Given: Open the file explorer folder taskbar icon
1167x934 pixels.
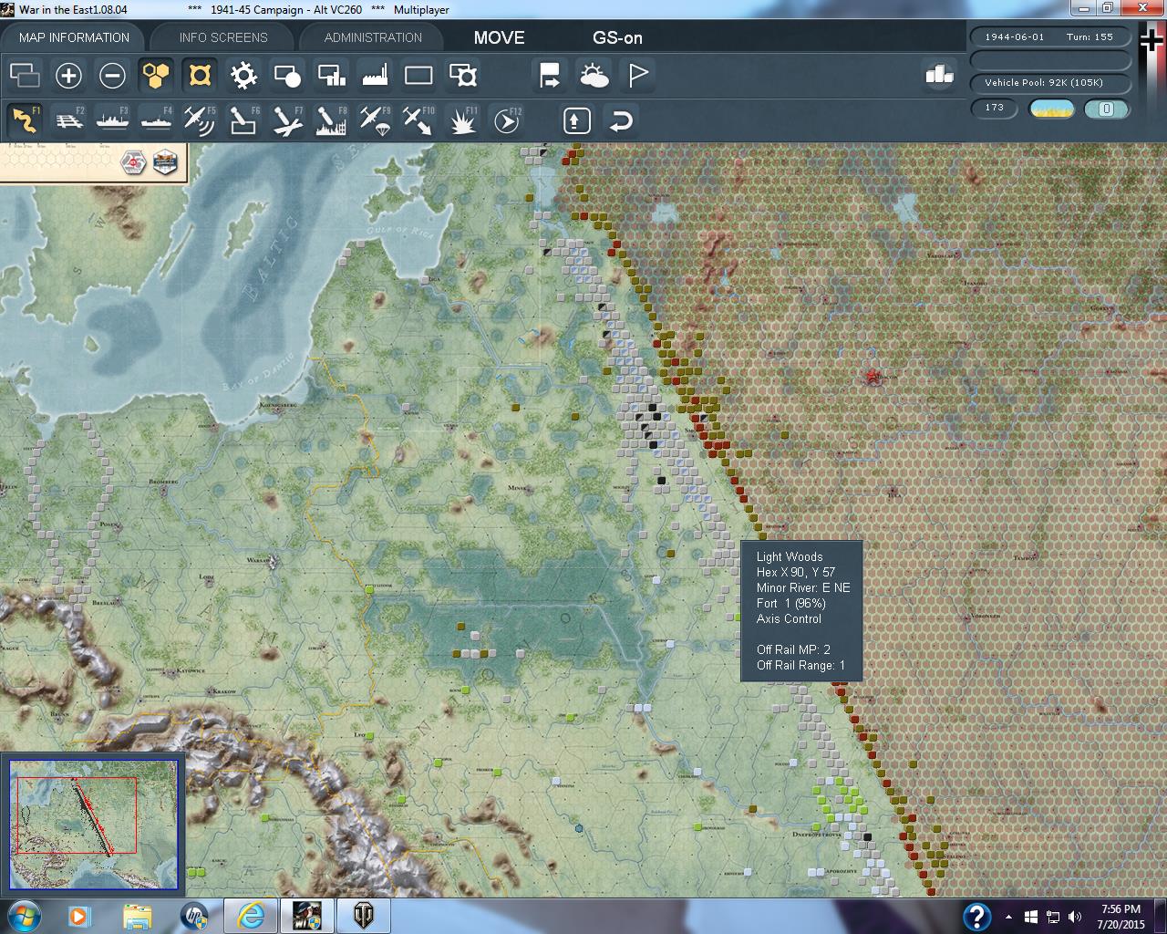Looking at the screenshot, I should coord(138,915).
